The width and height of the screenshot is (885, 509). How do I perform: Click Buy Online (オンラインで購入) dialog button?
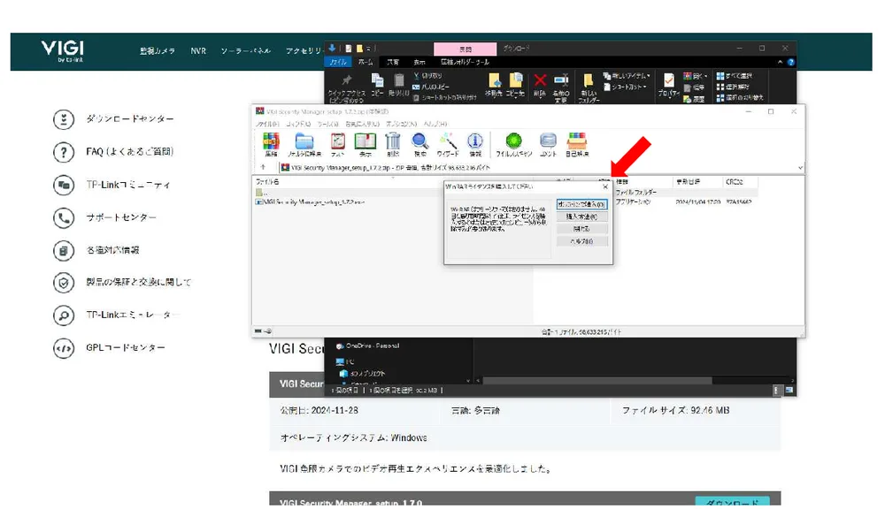click(x=582, y=204)
